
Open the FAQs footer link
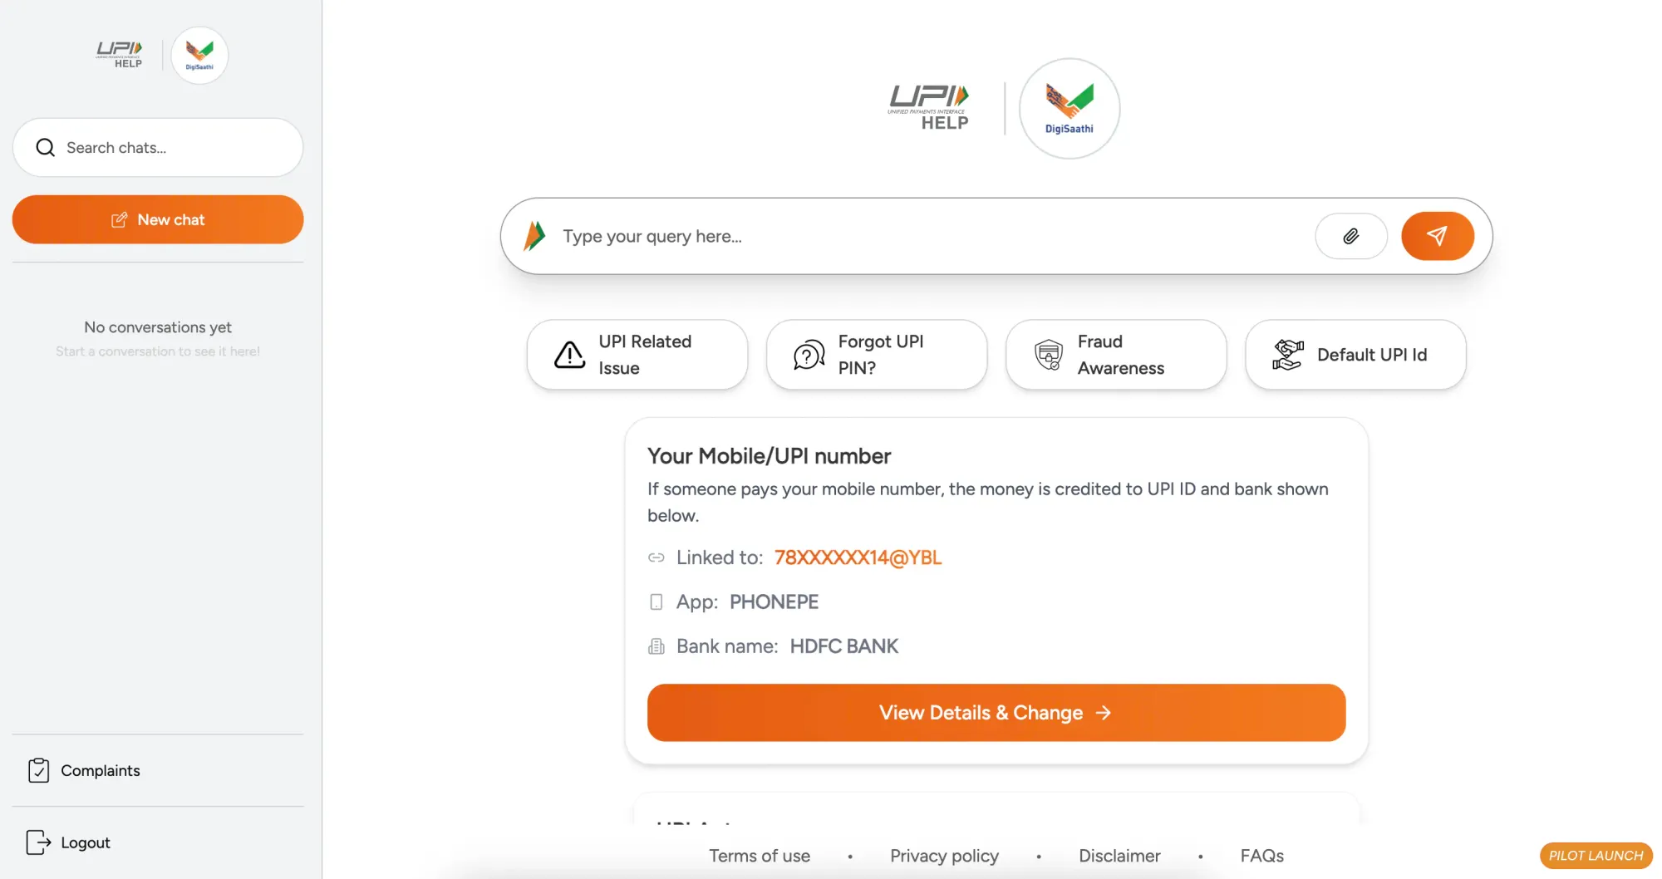[x=1261, y=856]
